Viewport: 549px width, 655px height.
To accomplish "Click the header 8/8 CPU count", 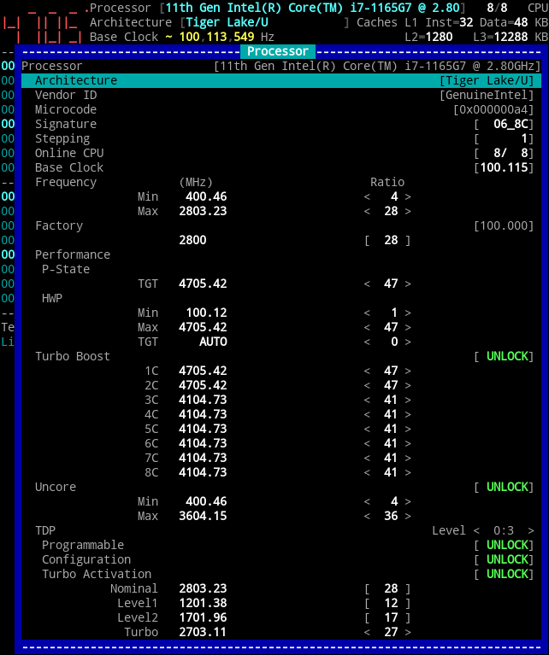I will click(x=497, y=8).
